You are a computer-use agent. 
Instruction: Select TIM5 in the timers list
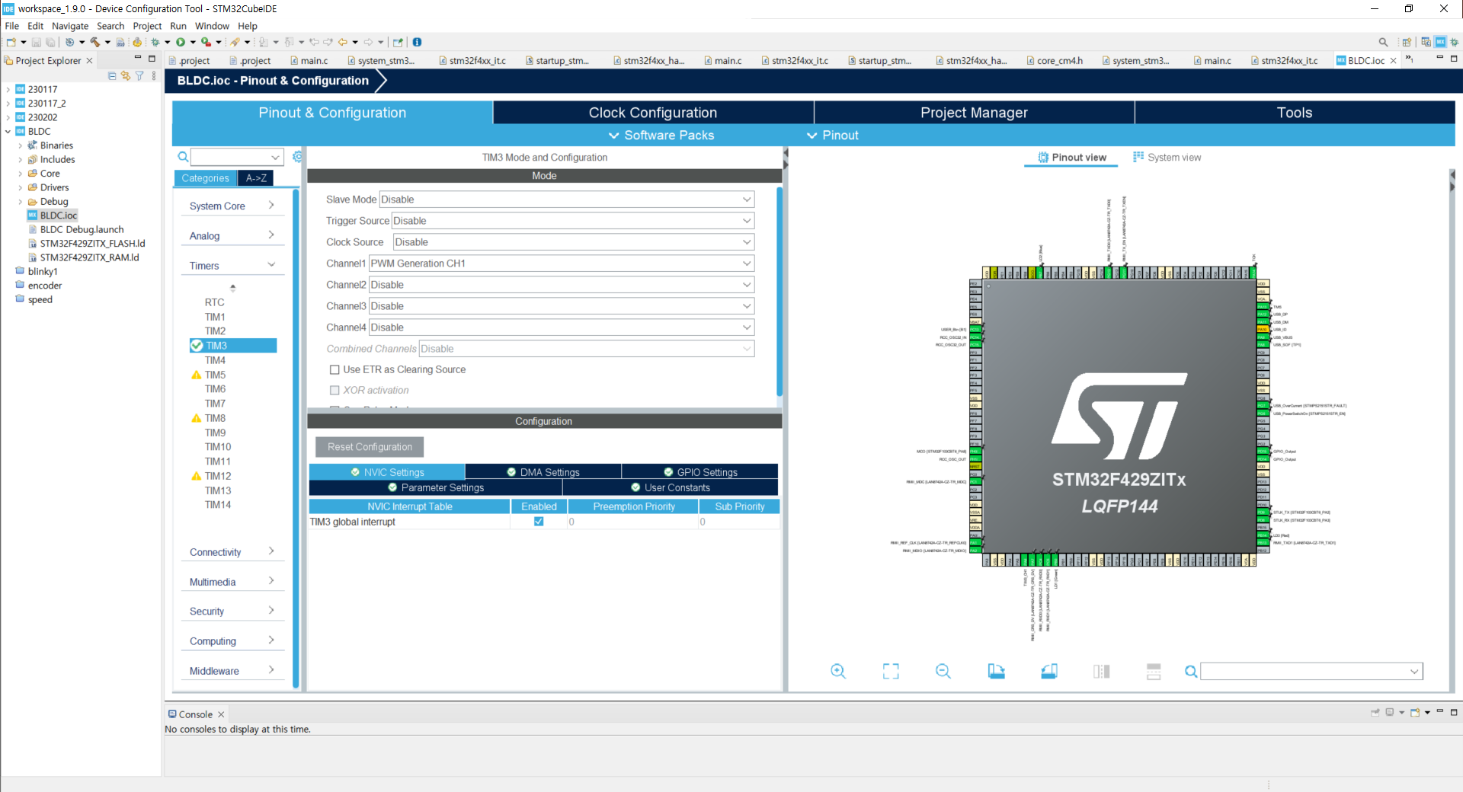[215, 375]
